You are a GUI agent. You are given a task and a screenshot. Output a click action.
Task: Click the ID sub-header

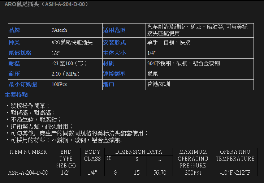coord(109,158)
